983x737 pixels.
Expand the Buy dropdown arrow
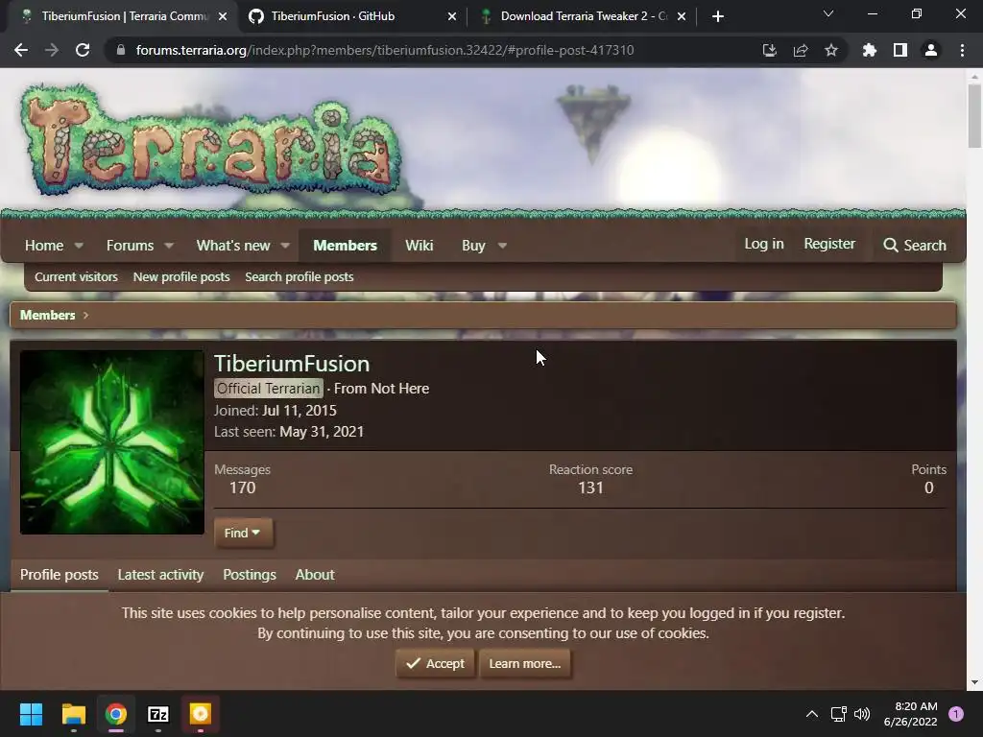[x=502, y=246]
